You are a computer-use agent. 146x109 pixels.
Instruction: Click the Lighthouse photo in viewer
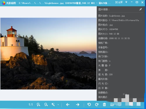(x=48, y=53)
